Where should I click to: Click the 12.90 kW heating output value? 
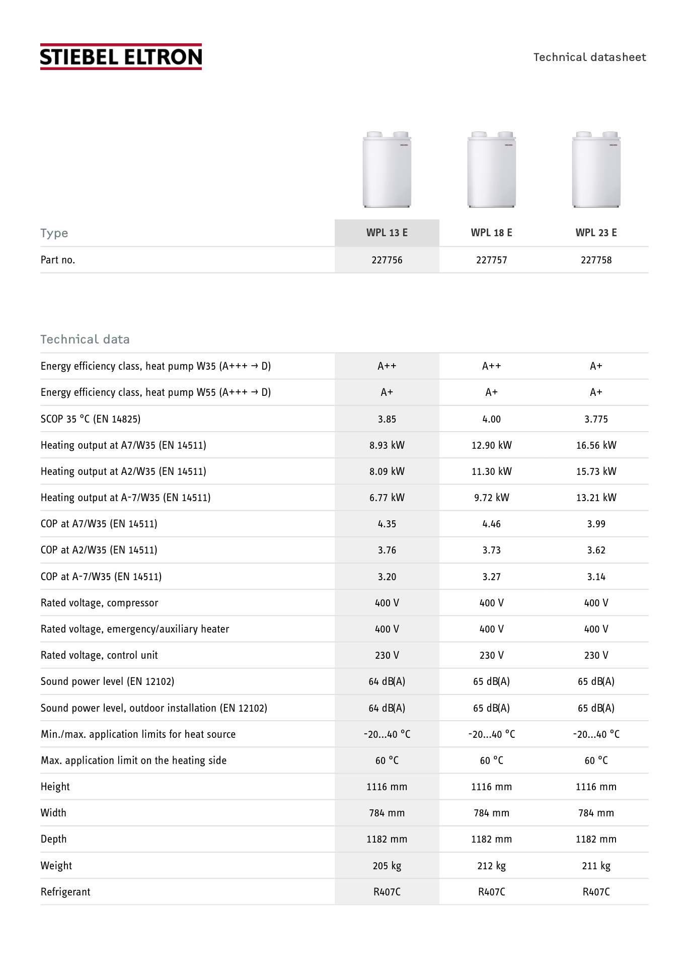click(x=492, y=445)
